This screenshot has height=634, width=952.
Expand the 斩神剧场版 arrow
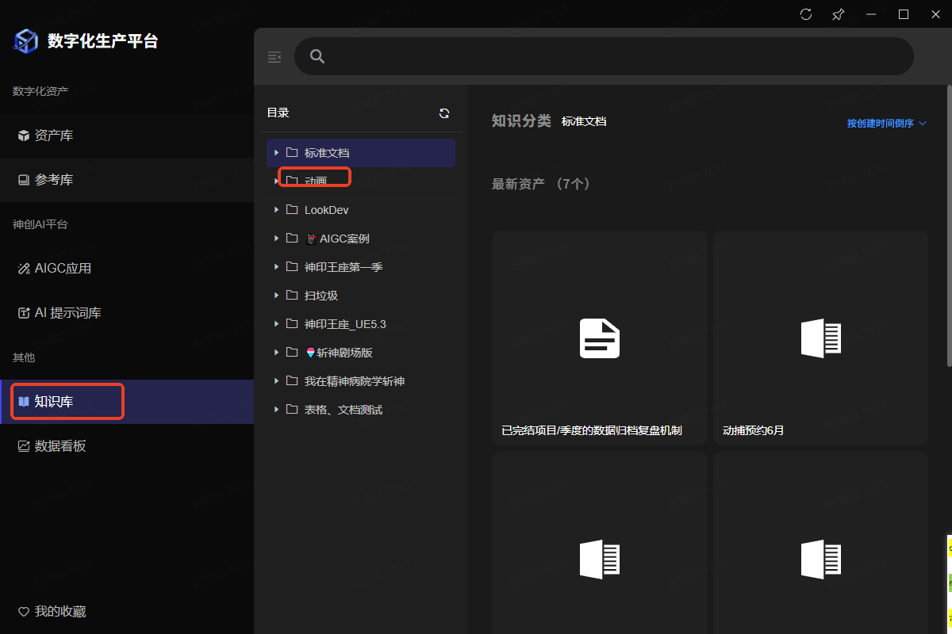tap(276, 352)
